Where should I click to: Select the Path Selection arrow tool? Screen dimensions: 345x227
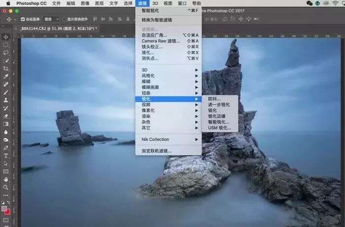pos(6,163)
